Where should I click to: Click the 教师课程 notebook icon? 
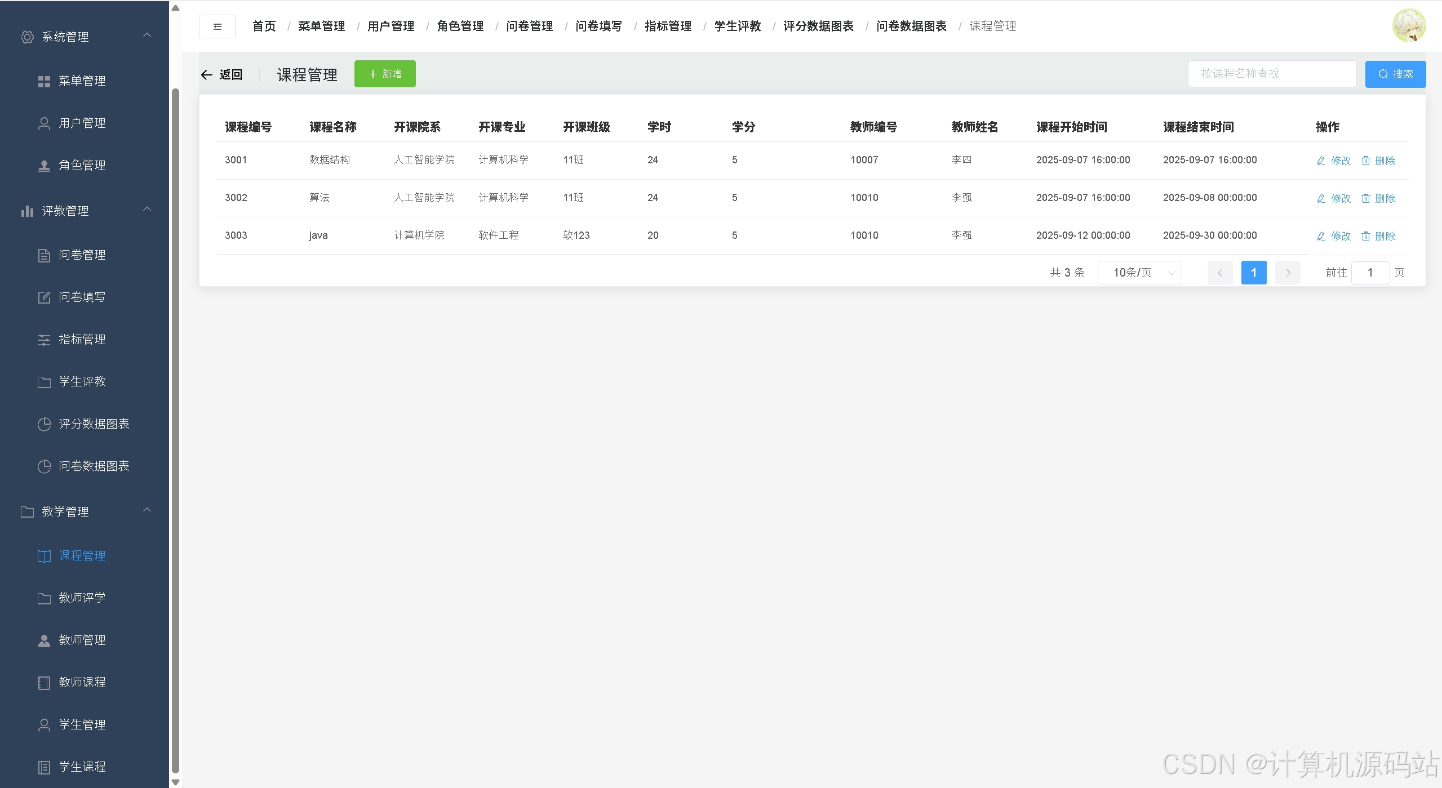44,683
